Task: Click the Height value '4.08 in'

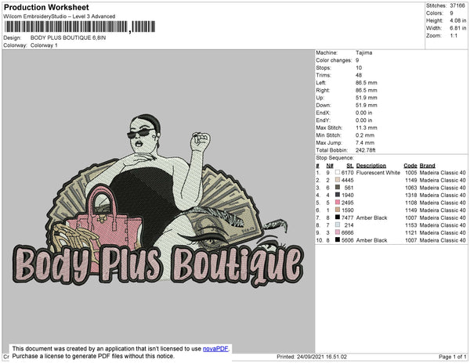Action: (458, 20)
